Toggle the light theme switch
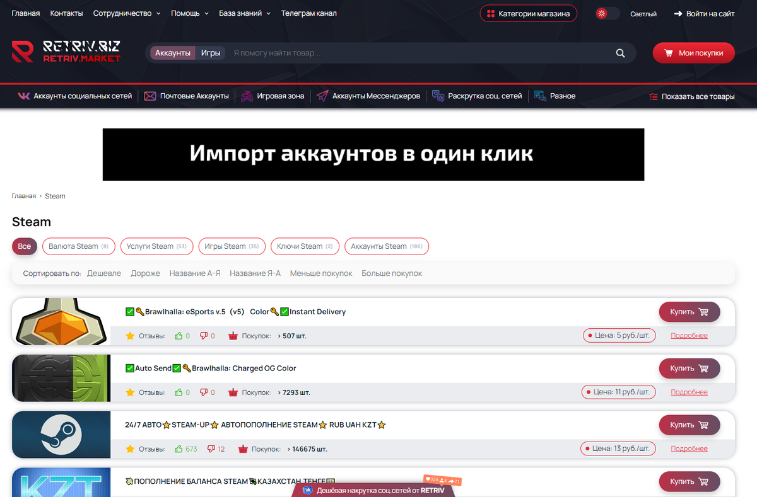This screenshot has height=497, width=757. pyautogui.click(x=607, y=13)
